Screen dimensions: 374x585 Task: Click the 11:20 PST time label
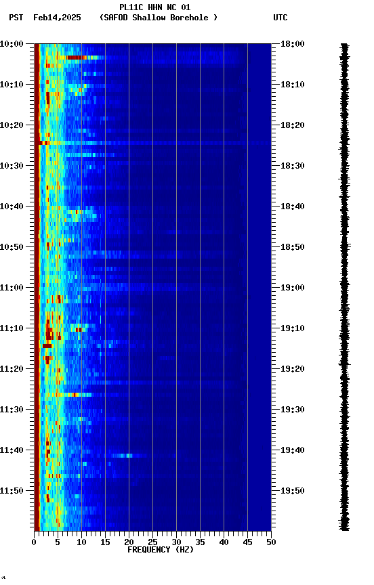(12, 370)
